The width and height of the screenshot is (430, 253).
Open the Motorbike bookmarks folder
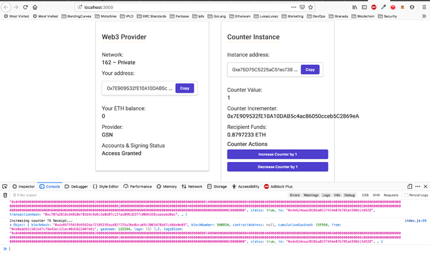[x=105, y=16]
